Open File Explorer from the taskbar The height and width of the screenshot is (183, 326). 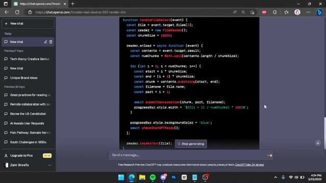142,177
